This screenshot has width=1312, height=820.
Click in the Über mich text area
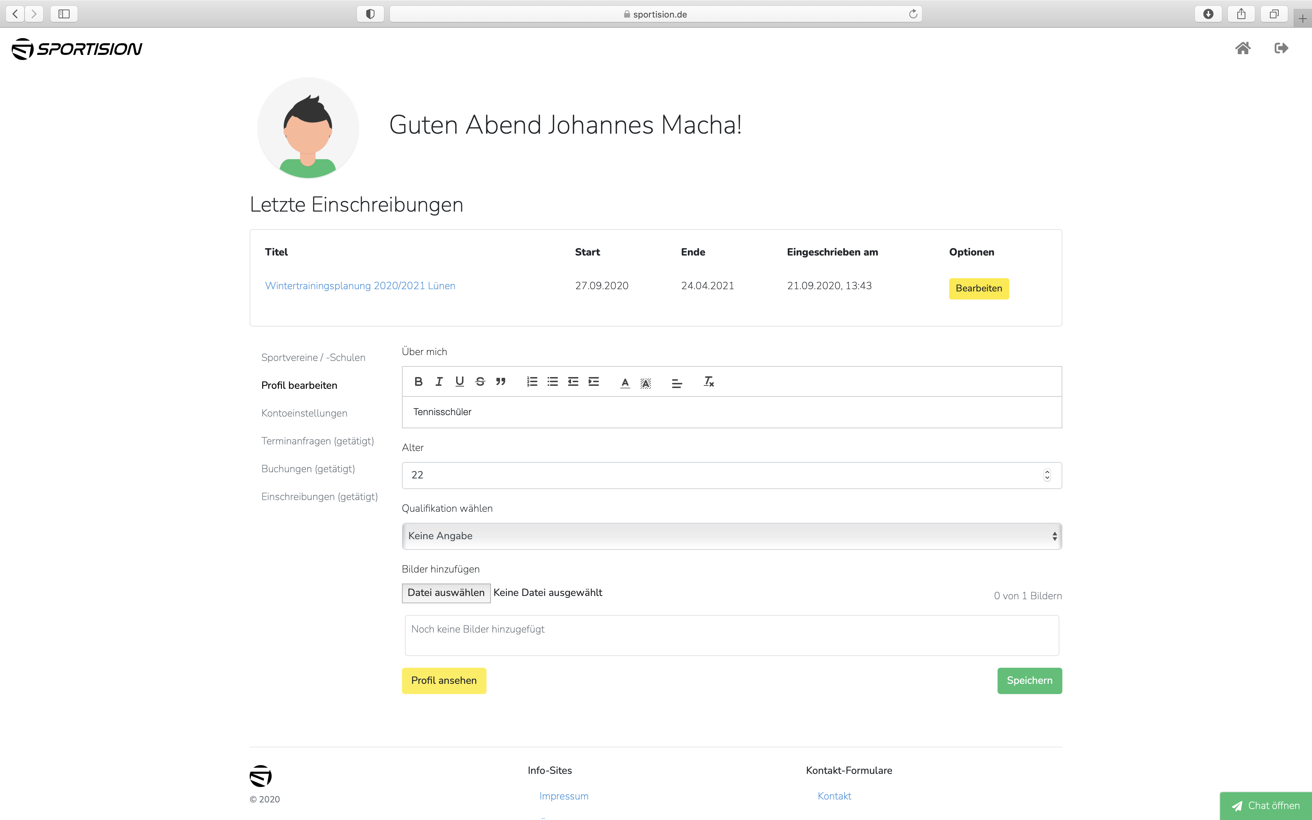click(x=731, y=412)
